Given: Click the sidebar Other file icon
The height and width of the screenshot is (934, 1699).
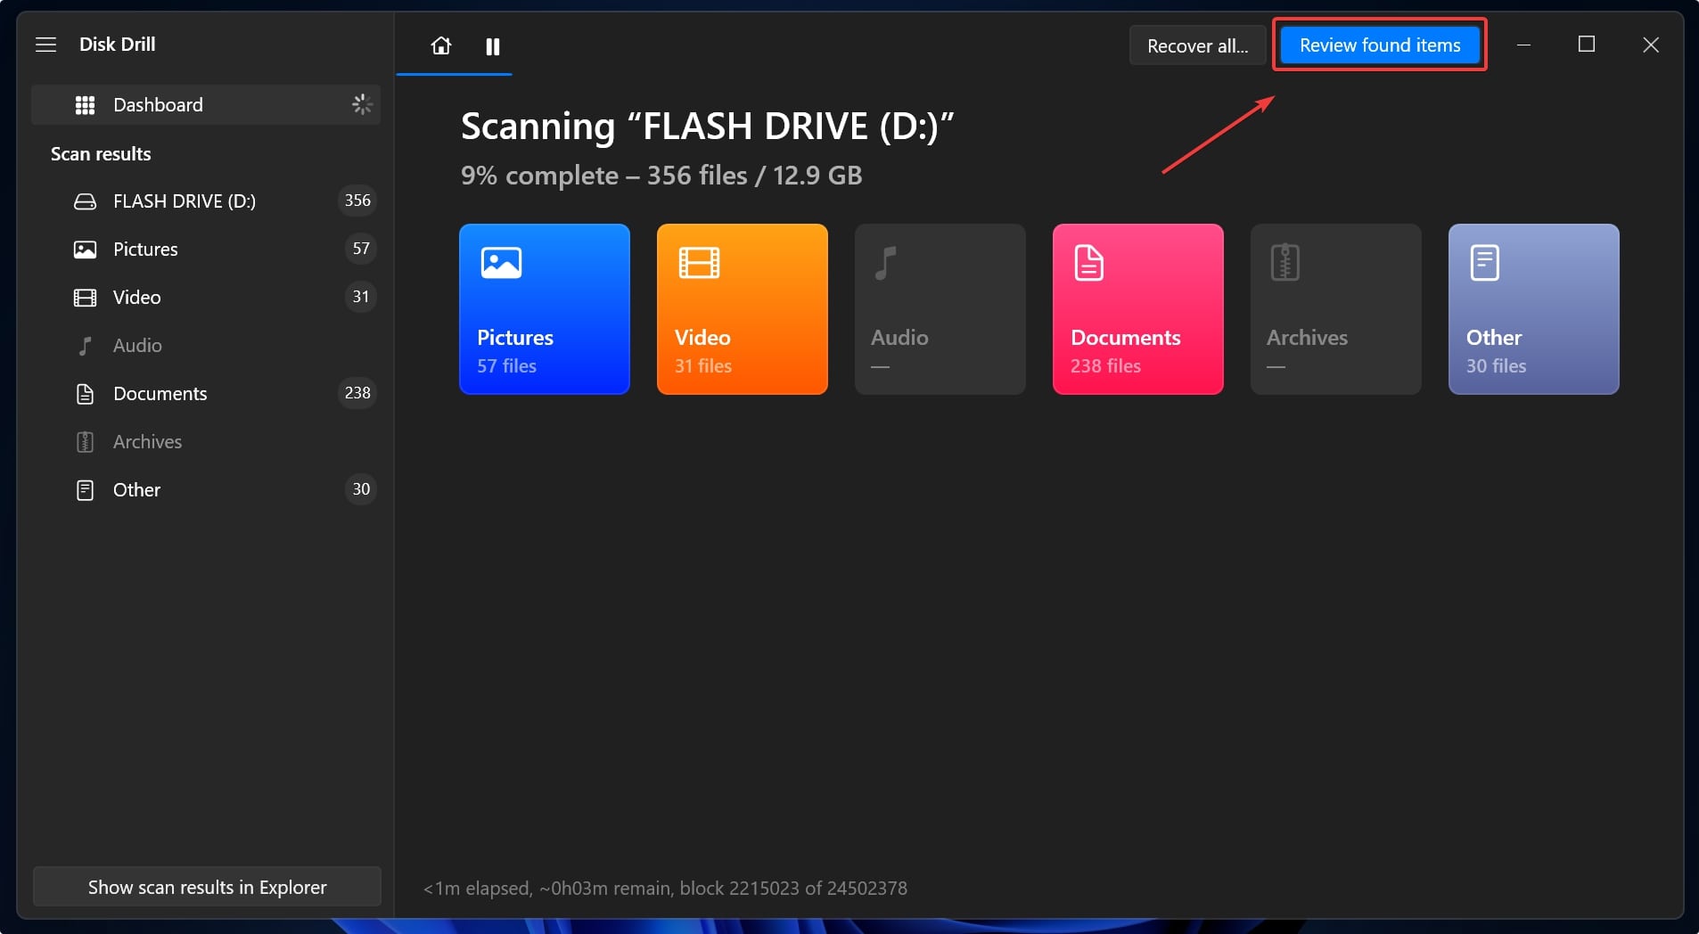Looking at the screenshot, I should pos(85,490).
